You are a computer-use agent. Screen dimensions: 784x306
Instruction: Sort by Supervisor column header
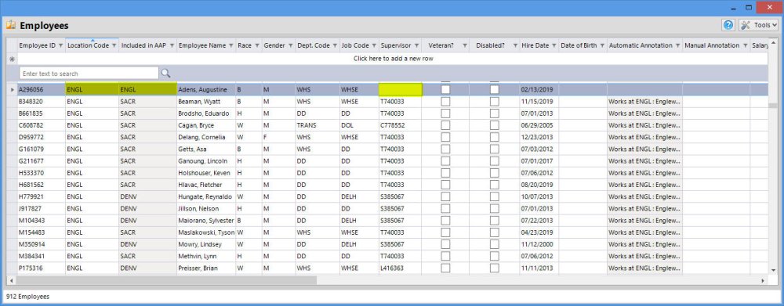click(396, 45)
